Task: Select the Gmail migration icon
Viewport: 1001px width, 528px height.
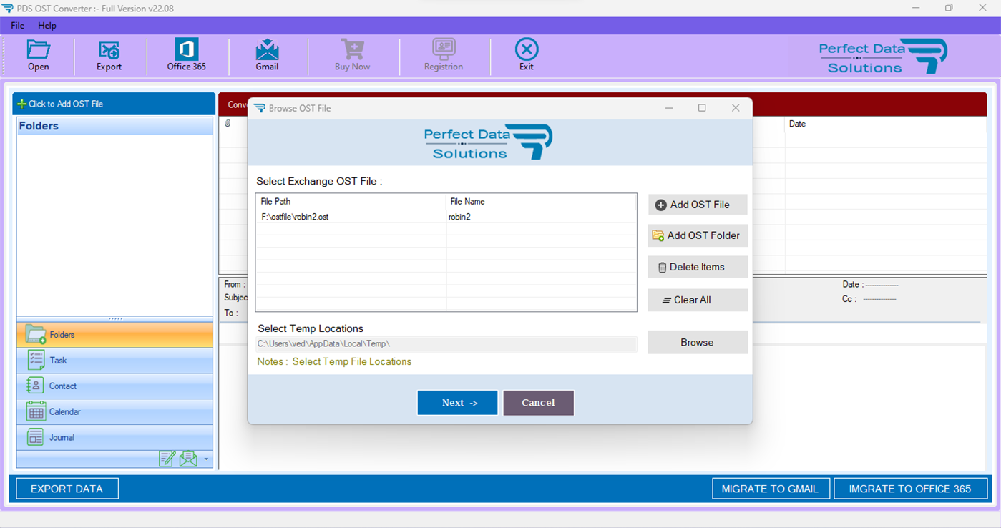Action: [268, 54]
